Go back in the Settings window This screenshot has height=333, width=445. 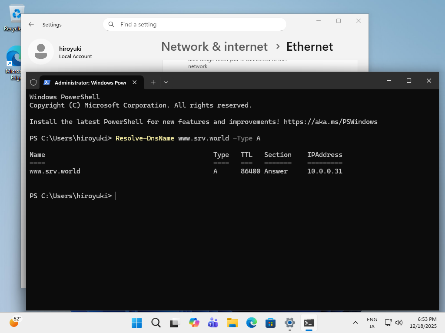coord(31,25)
